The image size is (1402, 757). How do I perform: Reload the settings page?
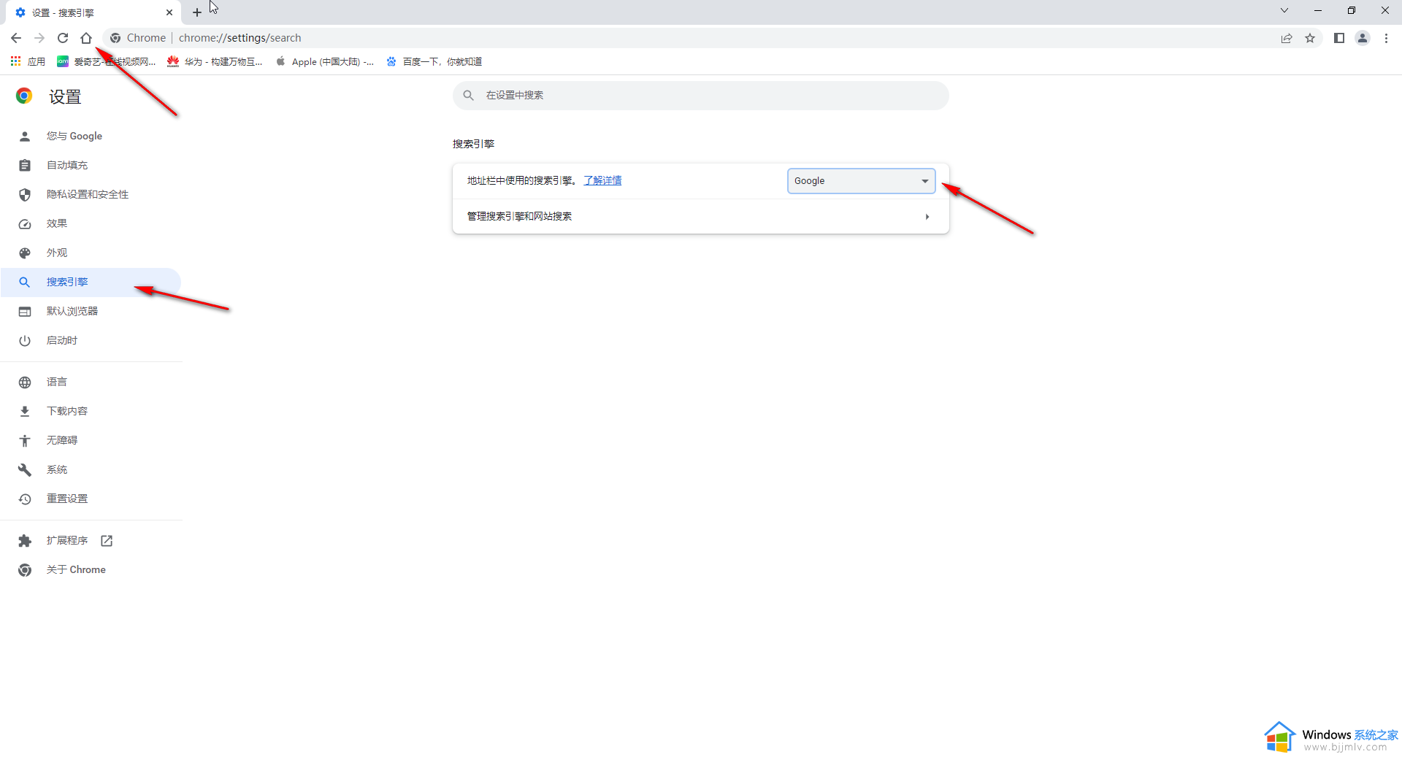(x=63, y=38)
